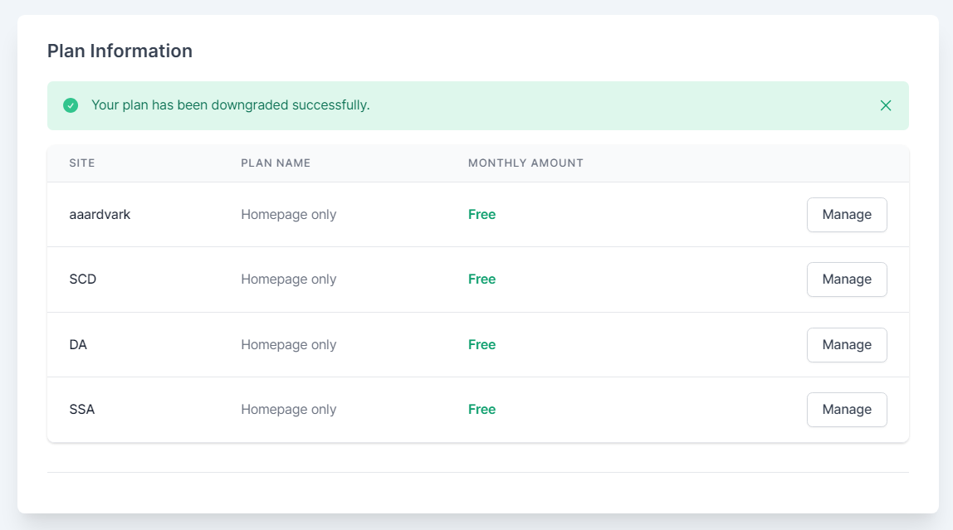Click the MONTHLY AMOUNT column header
The image size is (953, 530).
tap(525, 163)
